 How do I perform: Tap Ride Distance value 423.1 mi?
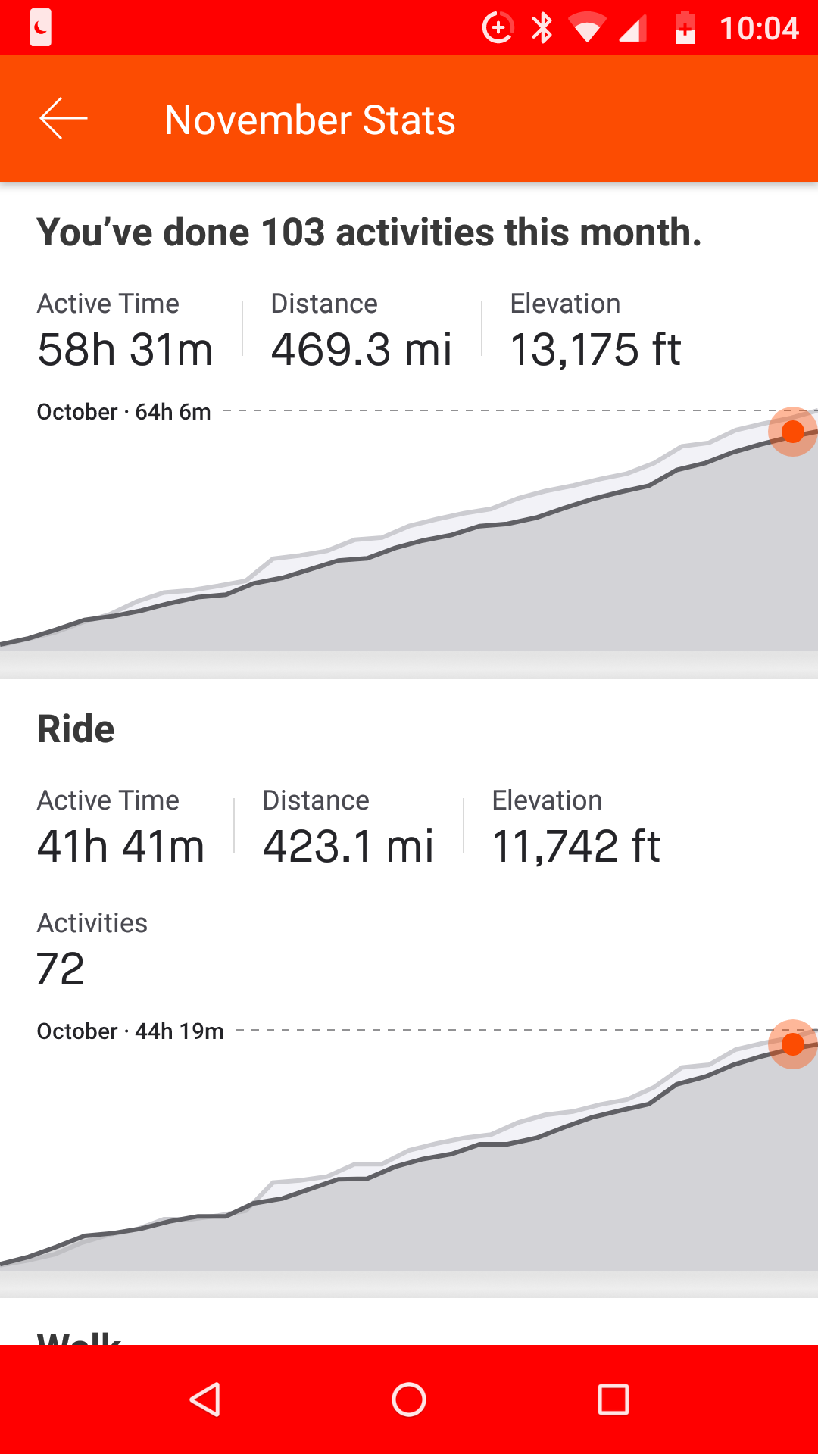(348, 846)
